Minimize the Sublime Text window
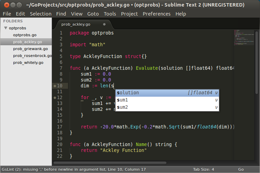260x173 pixels. point(13,5)
